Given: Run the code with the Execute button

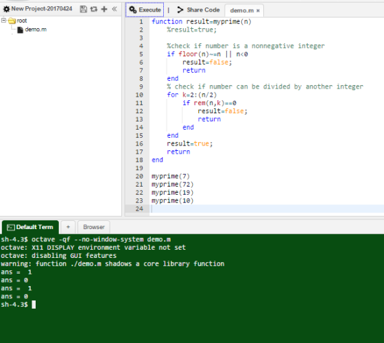Looking at the screenshot, I should click(x=145, y=10).
